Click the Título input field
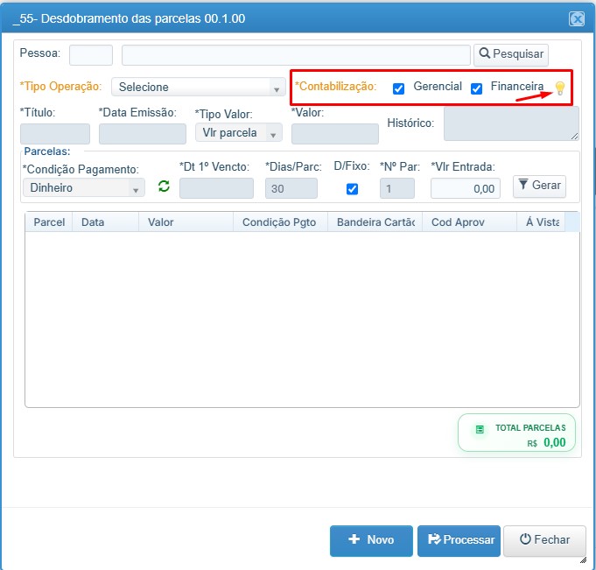The image size is (596, 570). coord(55,134)
